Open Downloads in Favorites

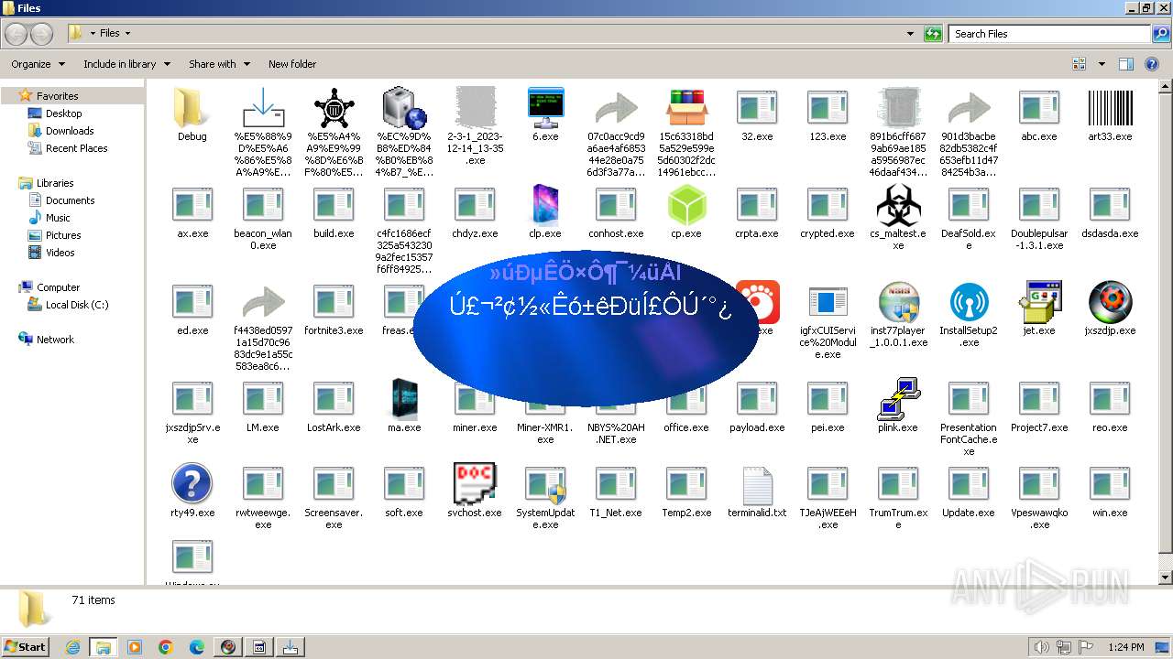(x=70, y=131)
